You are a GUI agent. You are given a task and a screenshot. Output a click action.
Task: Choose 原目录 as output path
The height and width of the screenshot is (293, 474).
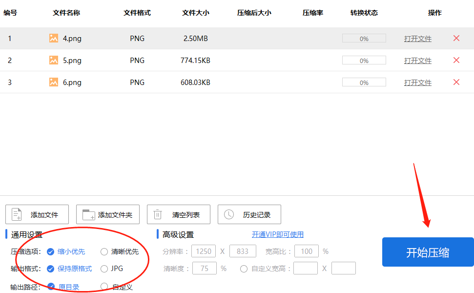click(51, 286)
